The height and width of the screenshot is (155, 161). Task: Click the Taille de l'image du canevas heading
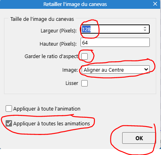point(42,19)
